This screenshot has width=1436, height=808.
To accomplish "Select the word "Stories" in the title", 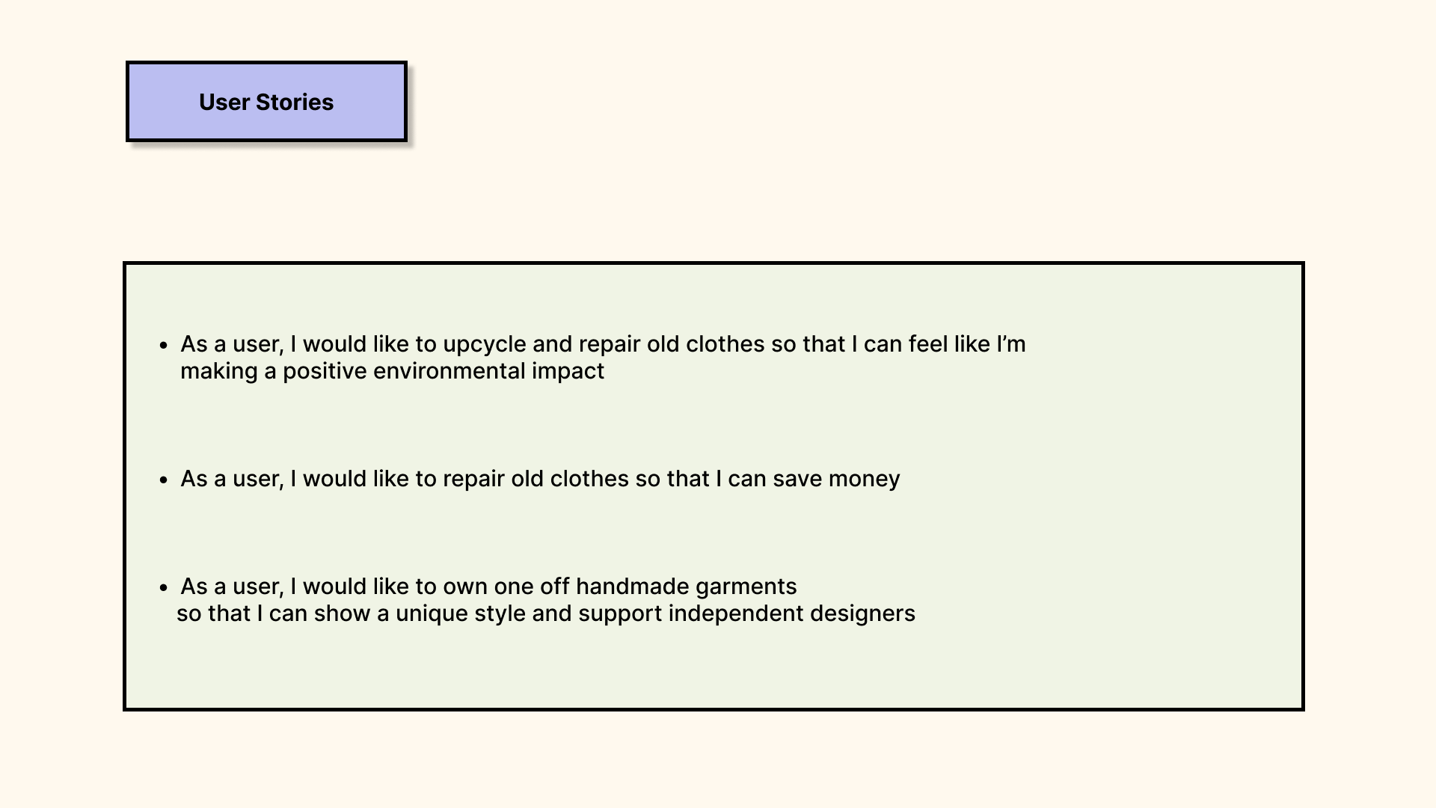I will coord(295,102).
